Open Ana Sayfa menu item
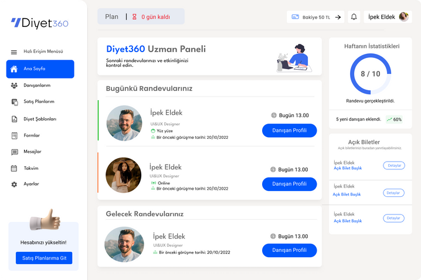 pyautogui.click(x=40, y=69)
